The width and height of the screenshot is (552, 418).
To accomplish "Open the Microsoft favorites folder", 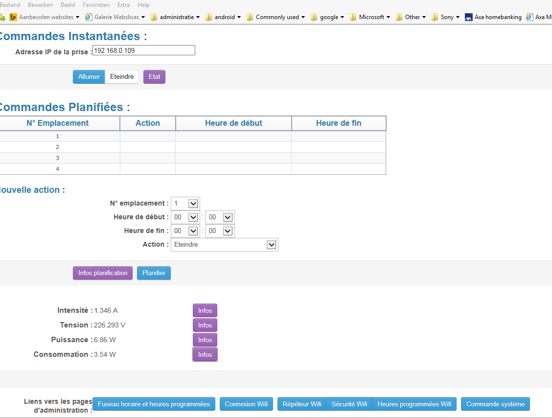I will coord(370,17).
